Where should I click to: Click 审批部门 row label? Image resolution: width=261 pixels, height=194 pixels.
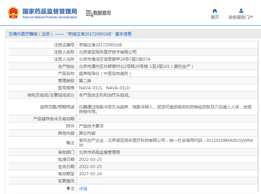(66, 152)
